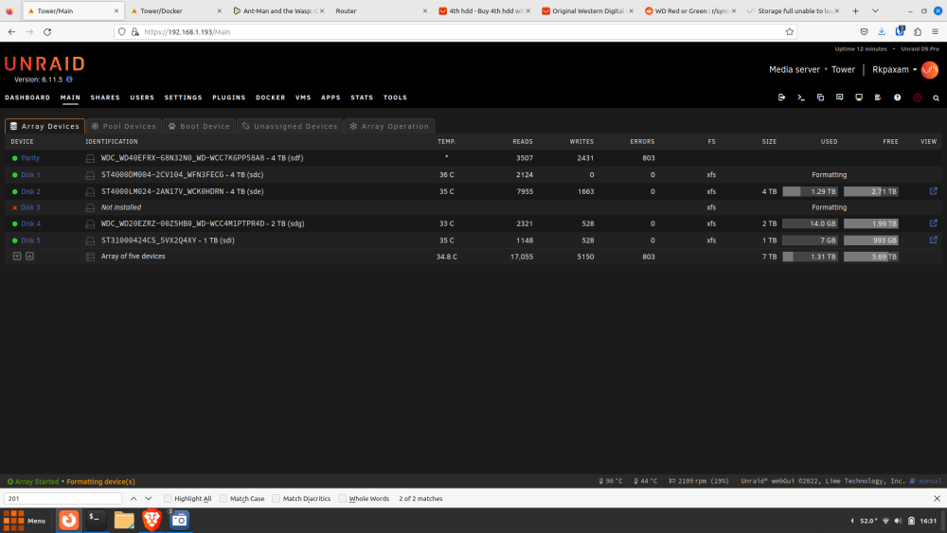Open the SETTINGS menu item
This screenshot has width=947, height=533.
pos(183,98)
